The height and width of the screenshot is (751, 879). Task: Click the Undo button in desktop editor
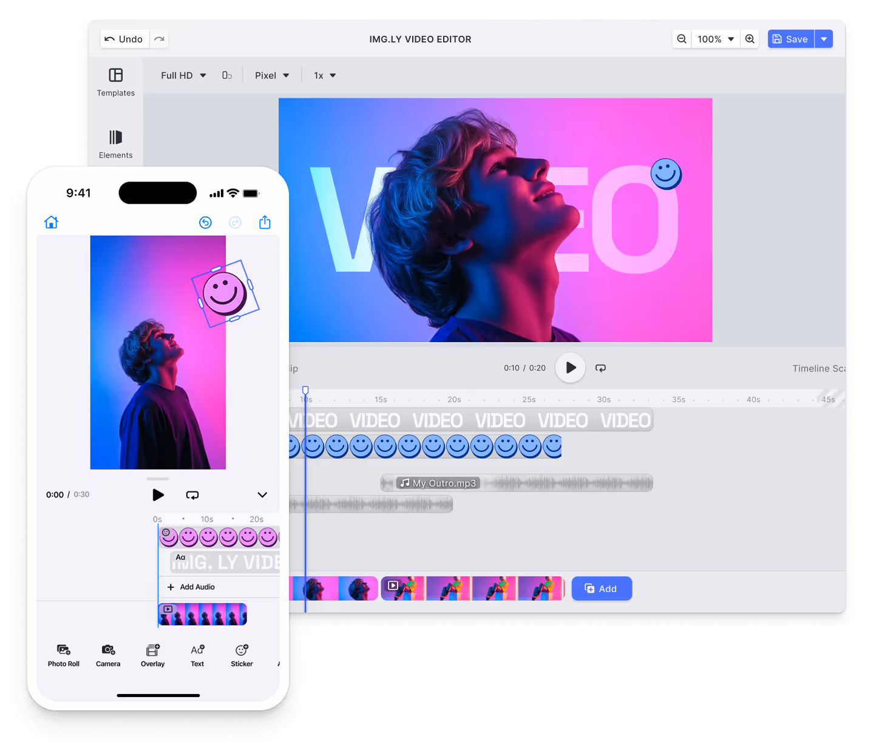[124, 39]
